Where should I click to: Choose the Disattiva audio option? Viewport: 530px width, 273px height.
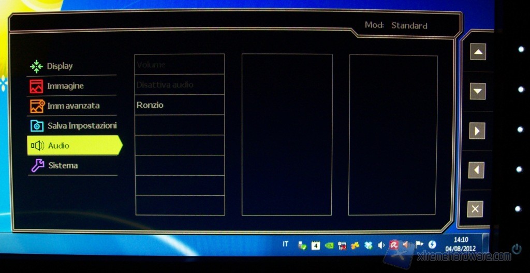click(x=179, y=84)
